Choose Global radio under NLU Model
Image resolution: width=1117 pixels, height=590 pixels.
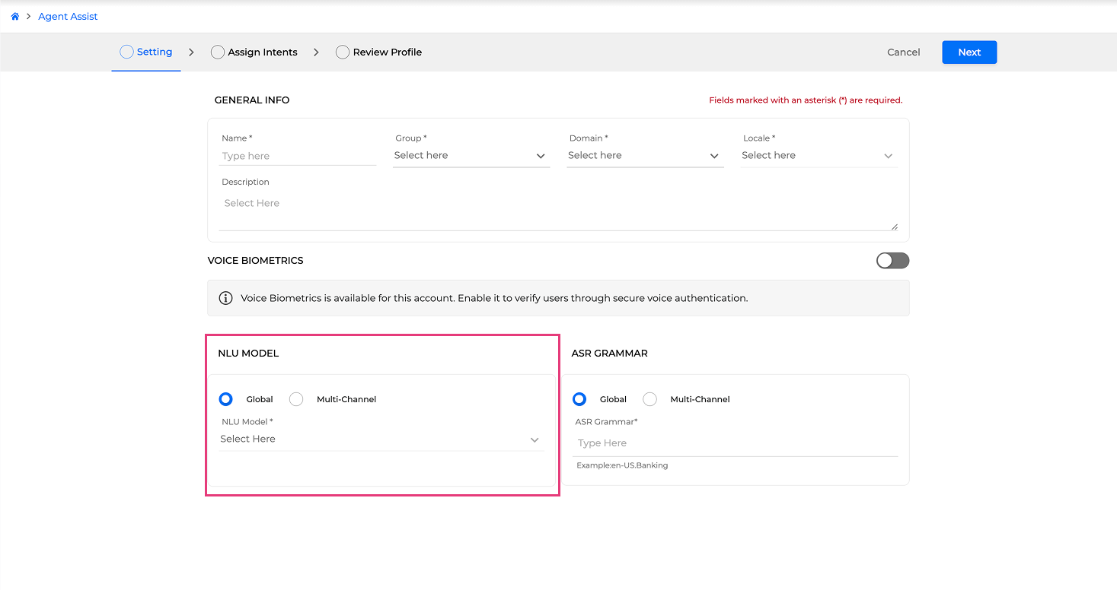[225, 399]
